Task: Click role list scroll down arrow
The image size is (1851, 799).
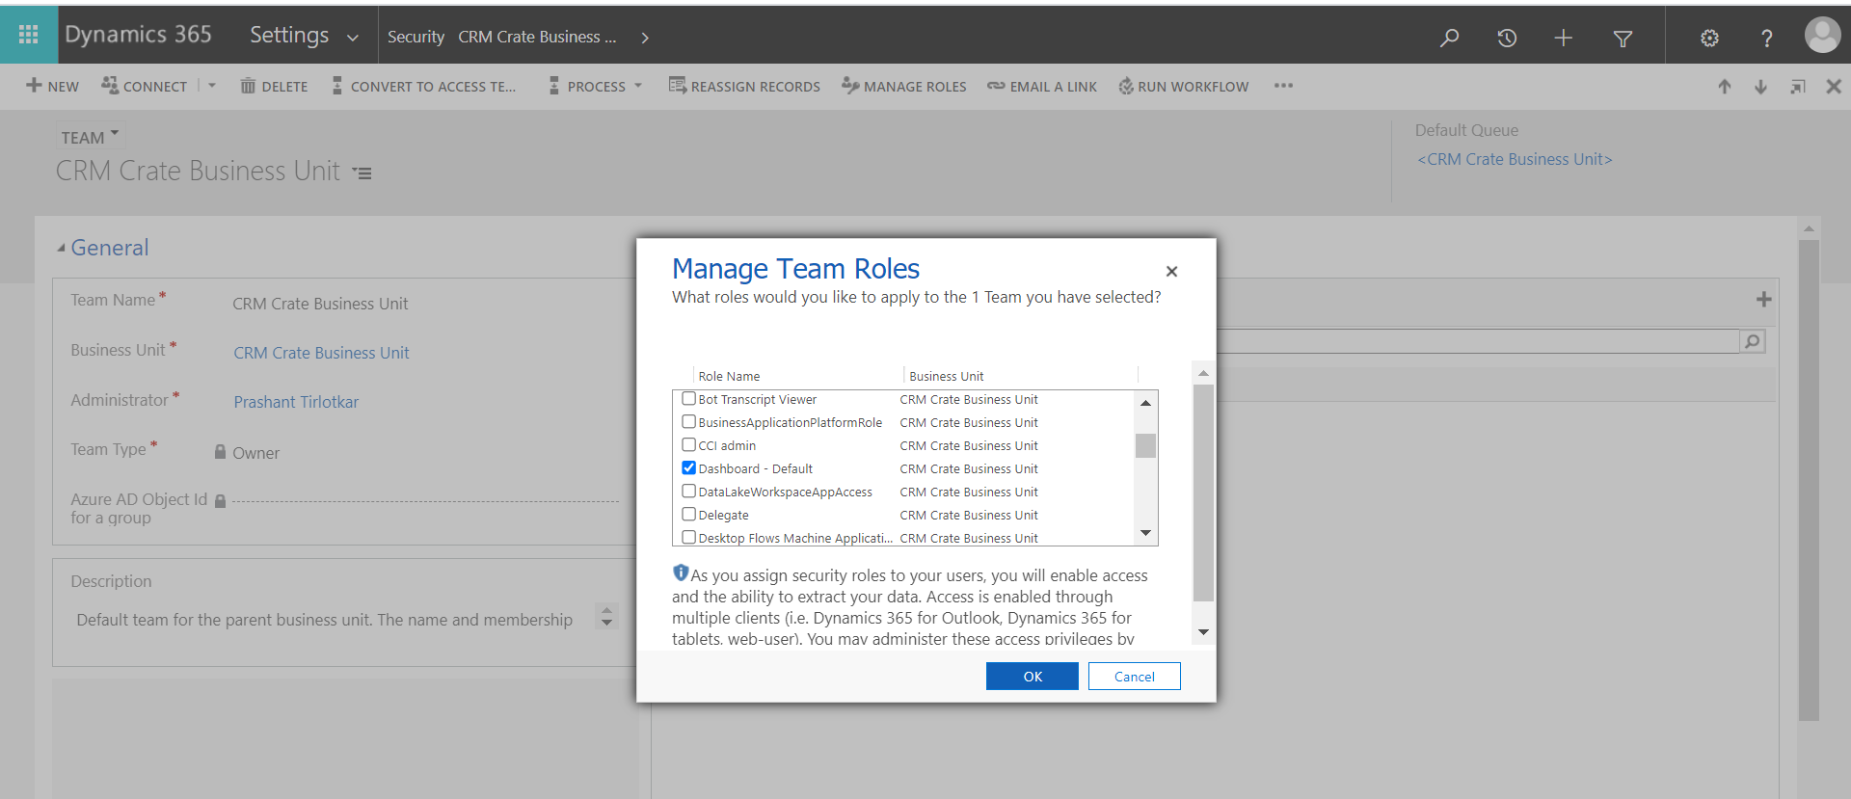Action: click(x=1145, y=532)
